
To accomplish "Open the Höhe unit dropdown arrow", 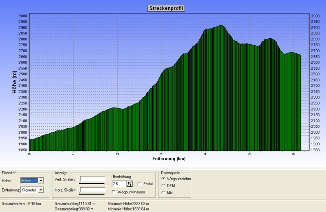I will click(40, 181).
